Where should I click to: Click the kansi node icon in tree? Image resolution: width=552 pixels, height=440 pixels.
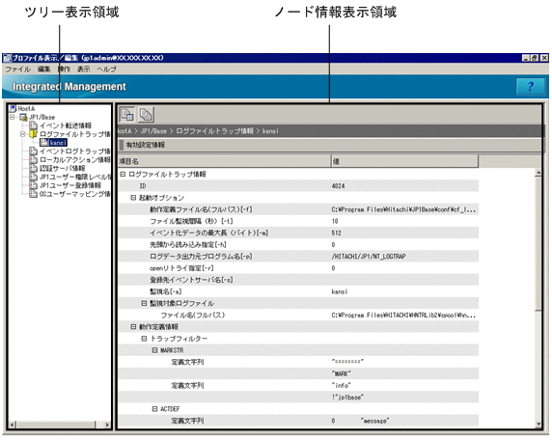[44, 142]
